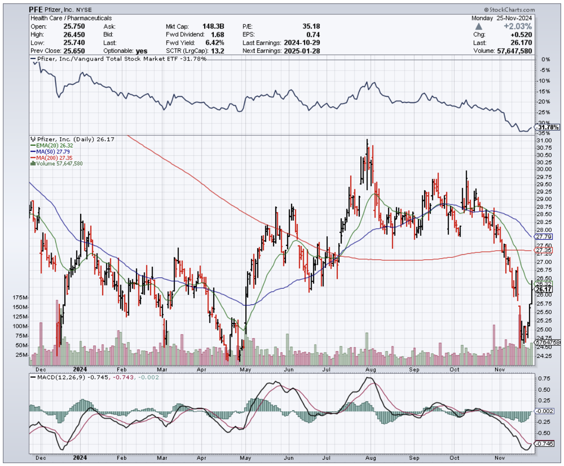Click the StockCharts.com copyright watermark
564x466 pixels.
point(509,10)
